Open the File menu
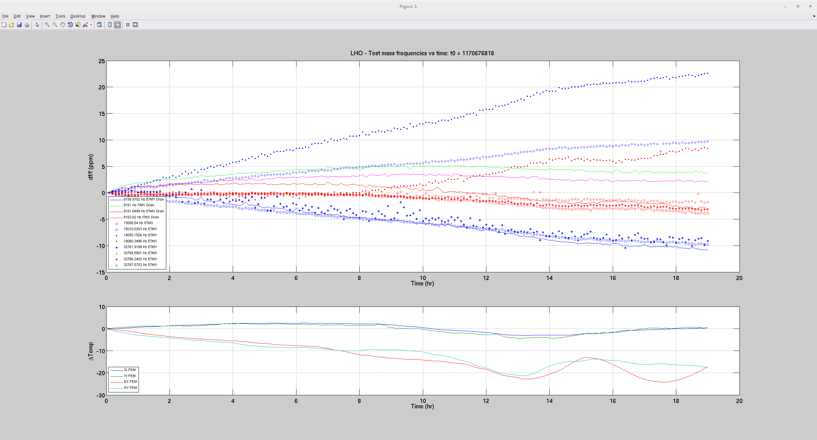817x440 pixels. click(5, 16)
